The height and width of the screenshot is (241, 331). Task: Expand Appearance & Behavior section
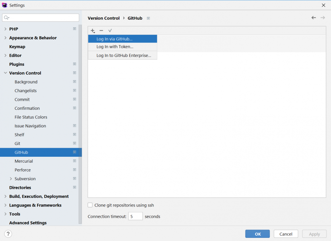(x=5, y=38)
